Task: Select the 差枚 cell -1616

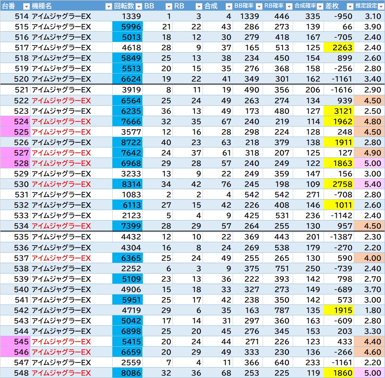Action: (x=339, y=90)
